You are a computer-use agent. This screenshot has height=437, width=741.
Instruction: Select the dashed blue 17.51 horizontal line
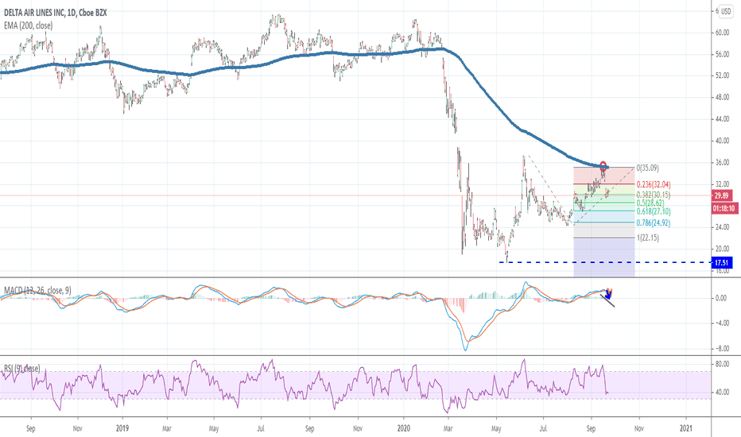[605, 262]
